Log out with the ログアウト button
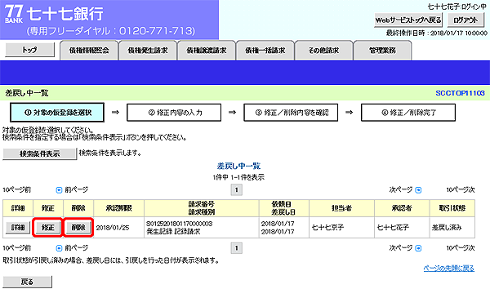Image resolution: width=490 pixels, height=298 pixels. (465, 20)
